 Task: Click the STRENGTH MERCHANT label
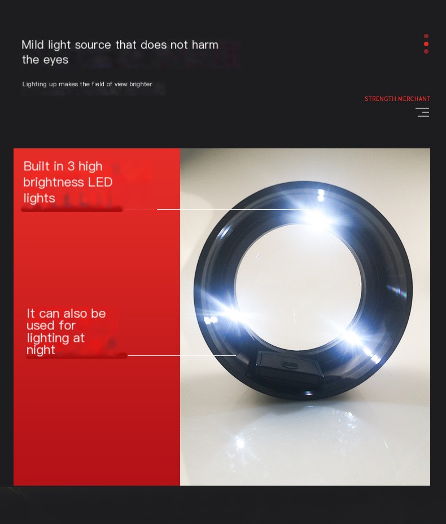point(397,99)
